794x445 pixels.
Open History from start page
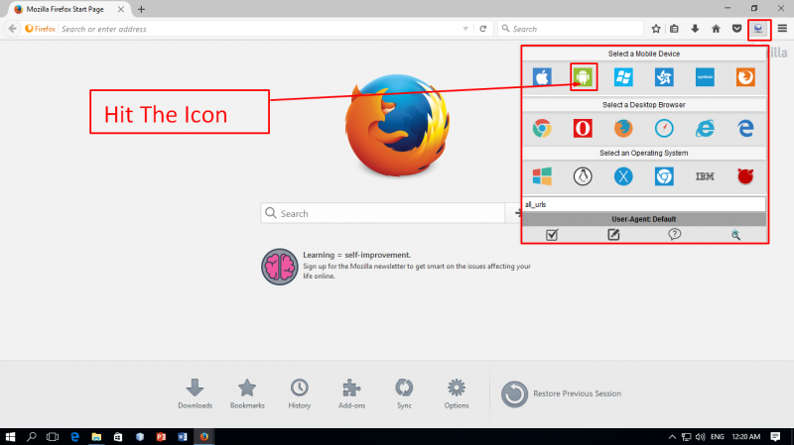[x=300, y=393]
